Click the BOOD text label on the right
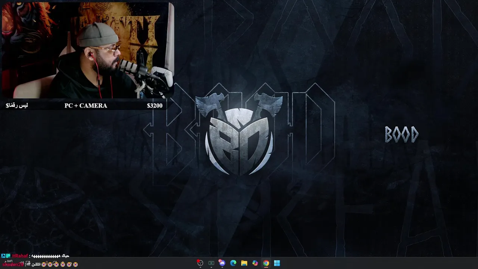The height and width of the screenshot is (269, 478). [x=402, y=134]
